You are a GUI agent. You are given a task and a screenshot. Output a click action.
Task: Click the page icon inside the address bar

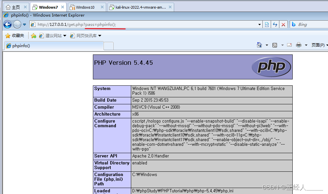33,24
